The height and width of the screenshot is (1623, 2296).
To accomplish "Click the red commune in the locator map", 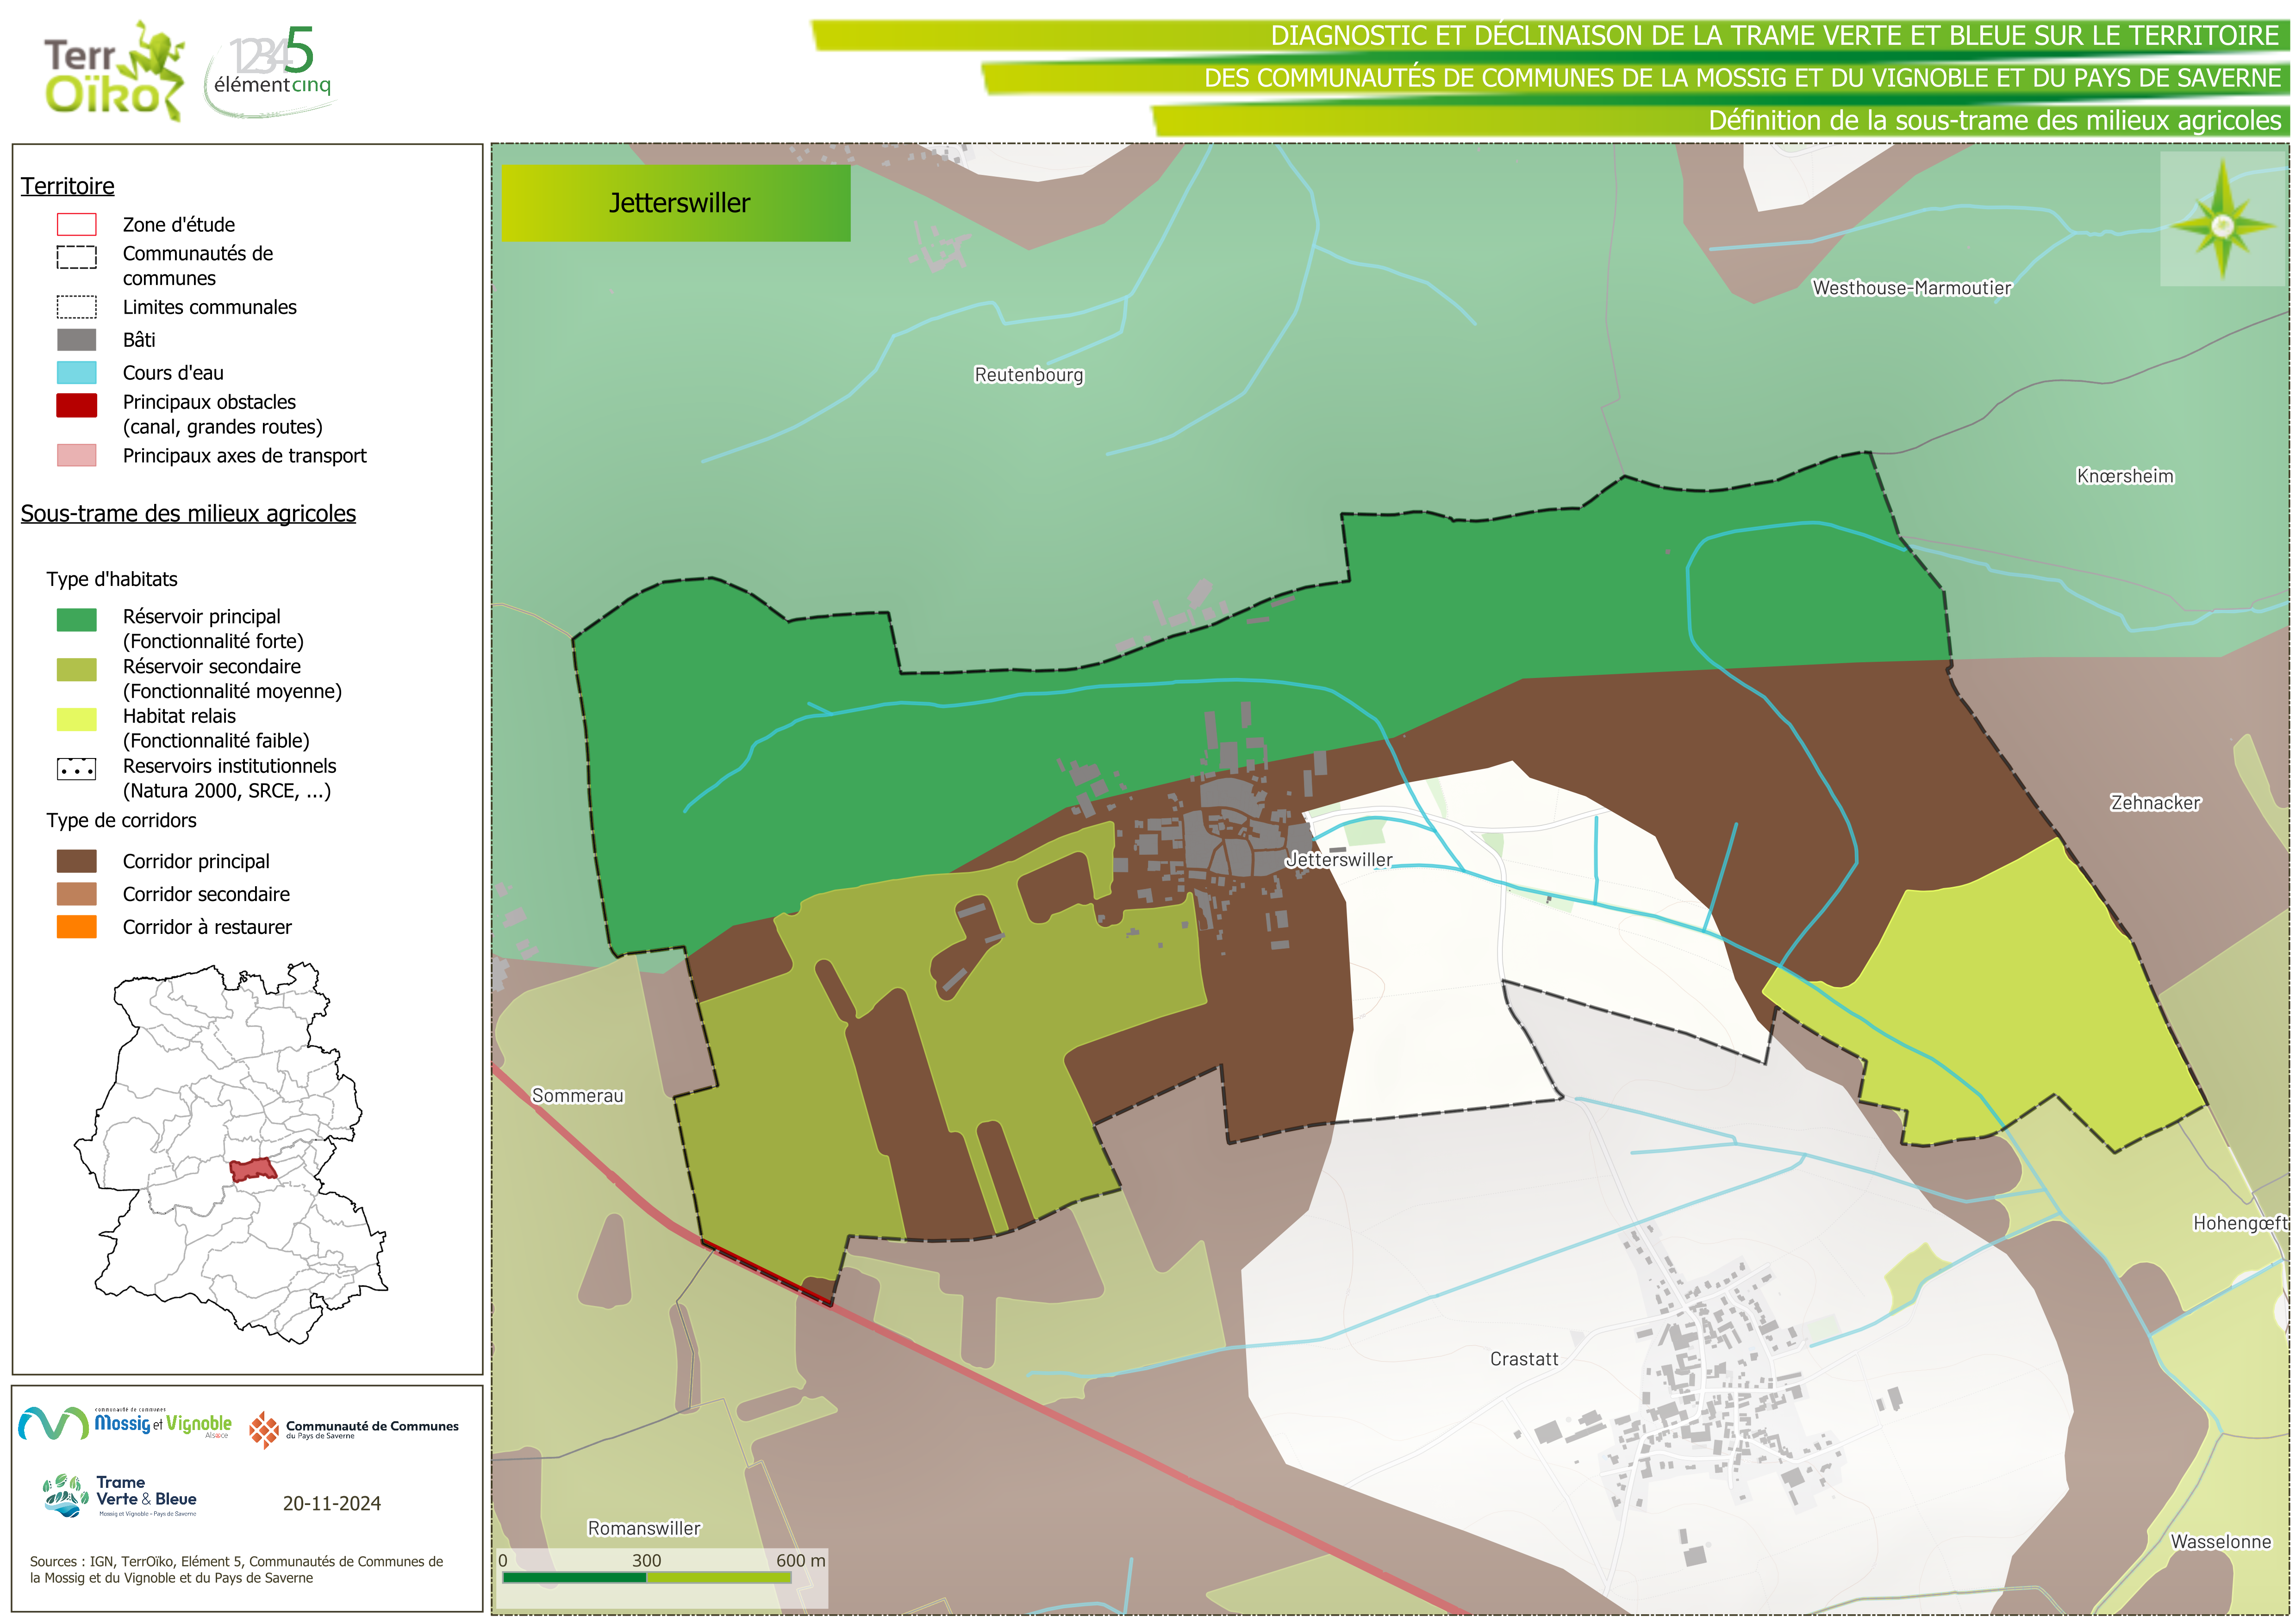I will click(x=253, y=1169).
